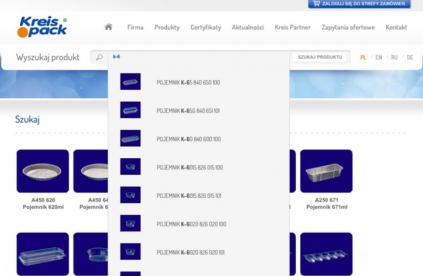This screenshot has height=276, width=423.
Task: Open Certyfikaty menu item
Action: click(x=206, y=27)
